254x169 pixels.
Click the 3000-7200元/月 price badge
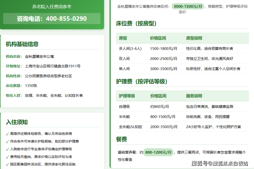point(188,6)
